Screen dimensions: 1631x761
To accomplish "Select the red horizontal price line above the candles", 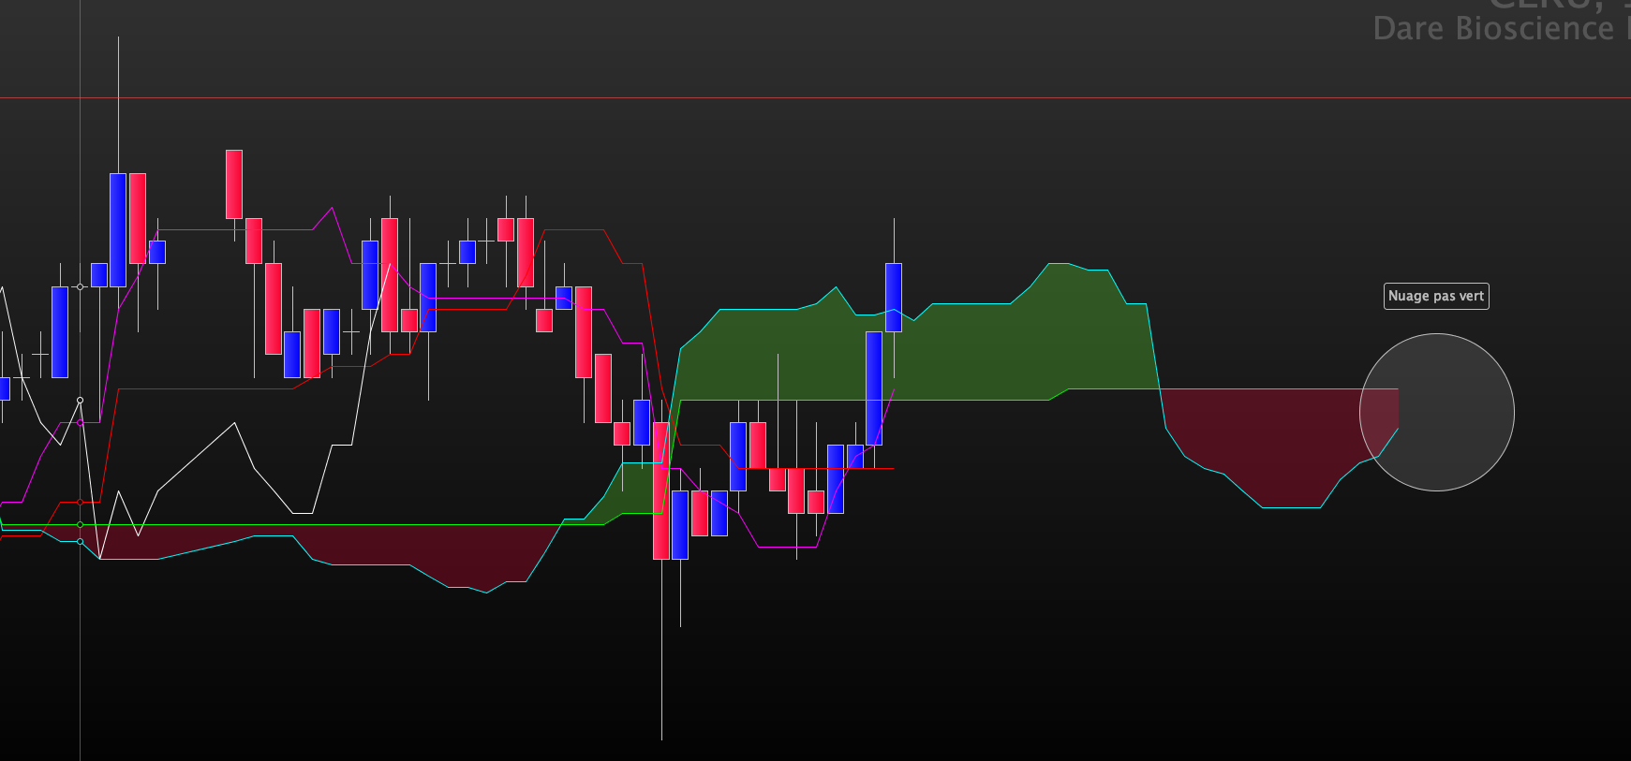I will (815, 97).
